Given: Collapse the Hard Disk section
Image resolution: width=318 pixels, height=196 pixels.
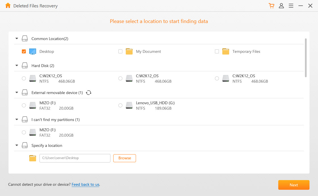Looking at the screenshot, I should click(x=16, y=65).
